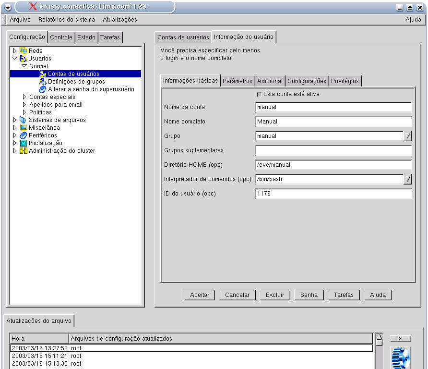The width and height of the screenshot is (428, 369).
Task: Click the Rede network icon in tree
Action: [24, 50]
